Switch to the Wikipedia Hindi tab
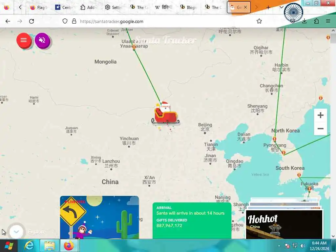 point(163,8)
